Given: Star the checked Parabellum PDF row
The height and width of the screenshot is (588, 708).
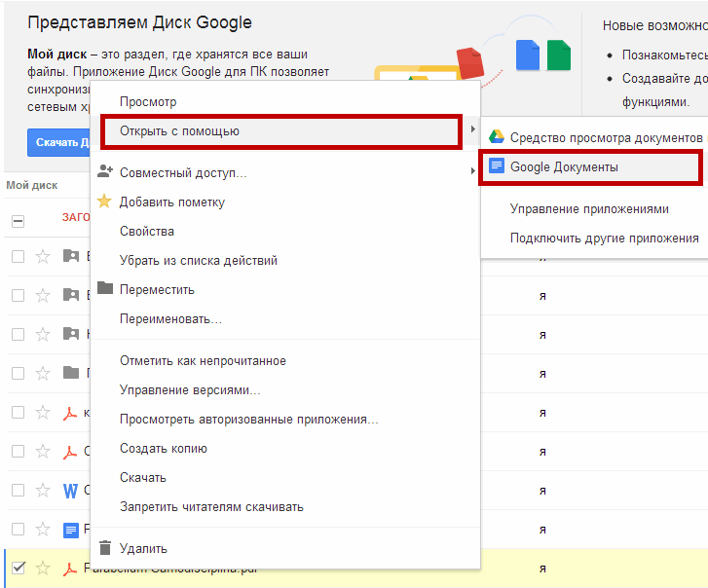Looking at the screenshot, I should (x=43, y=568).
